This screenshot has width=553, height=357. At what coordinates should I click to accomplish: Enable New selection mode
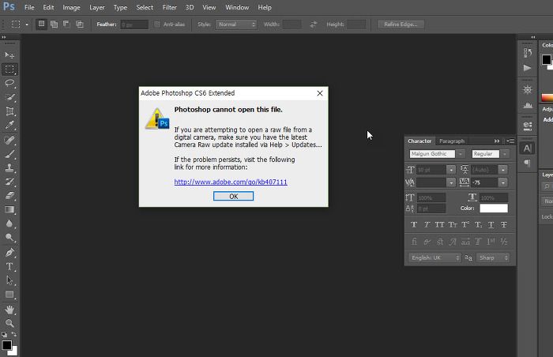click(41, 24)
